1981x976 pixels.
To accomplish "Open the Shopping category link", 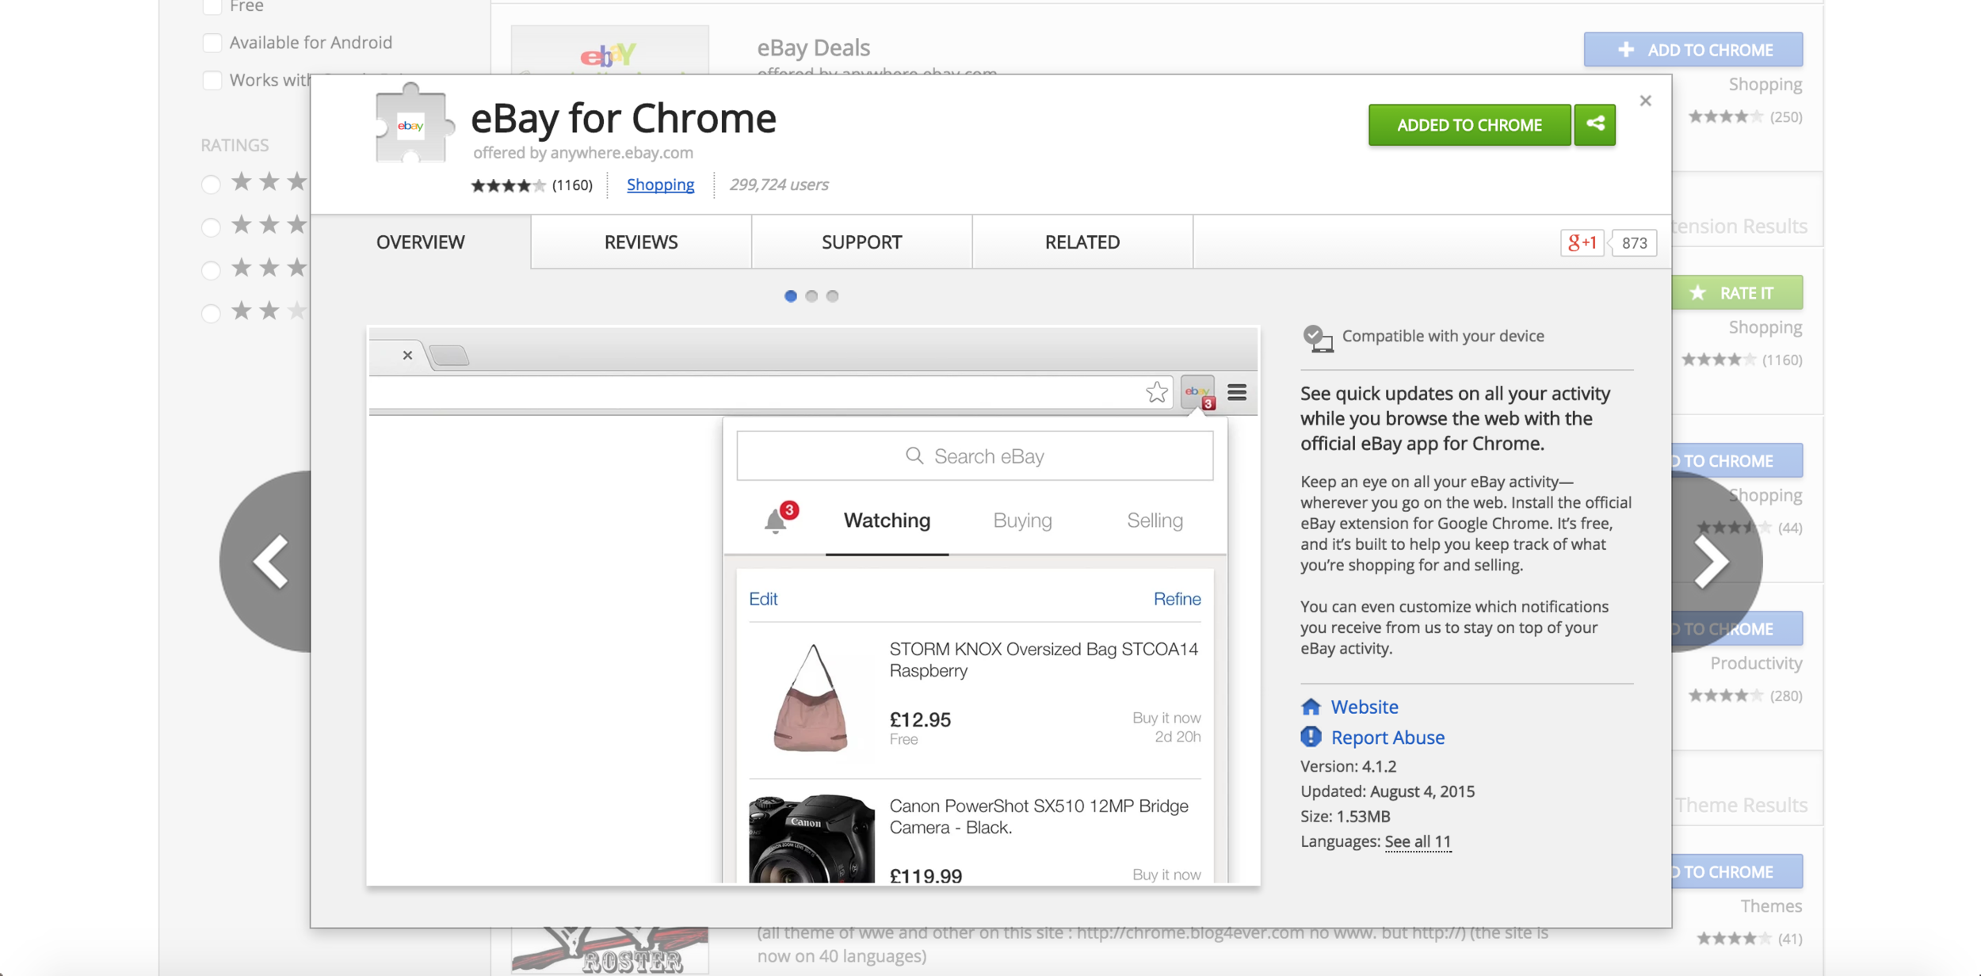I will tap(660, 185).
